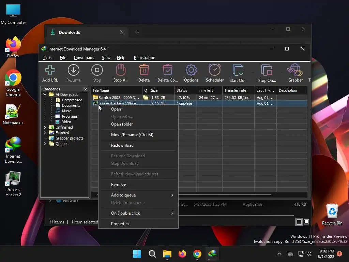
Task: Open taskbar Search icon
Action: [152, 254]
